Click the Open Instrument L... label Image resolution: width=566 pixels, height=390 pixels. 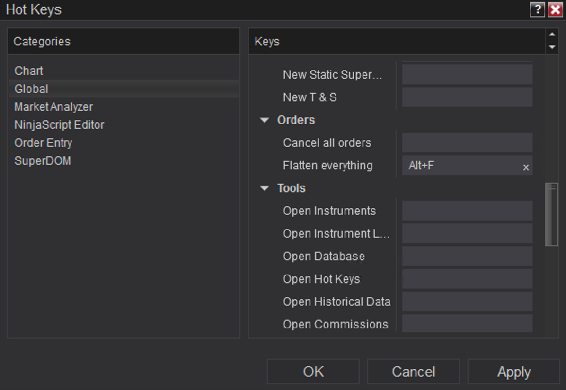(336, 234)
